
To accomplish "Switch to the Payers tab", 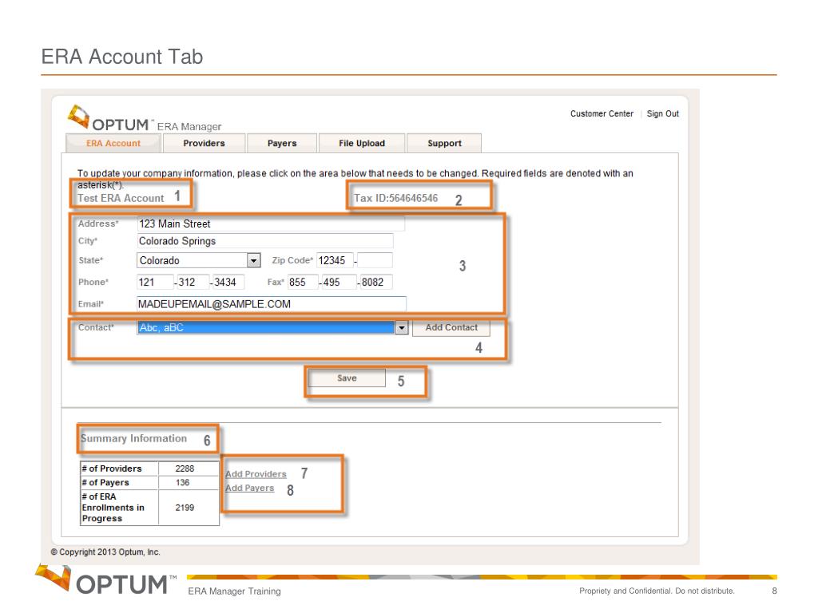I will [x=282, y=144].
